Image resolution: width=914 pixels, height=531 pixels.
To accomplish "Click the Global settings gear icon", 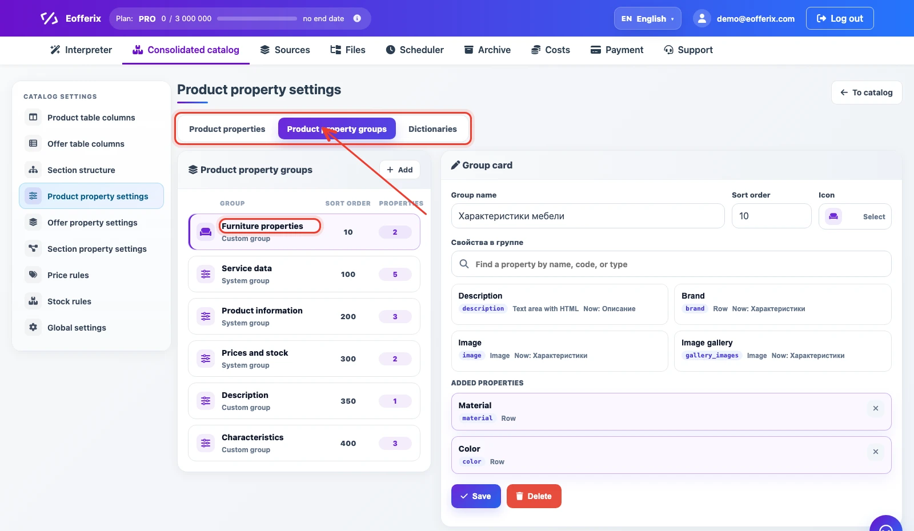I will click(x=33, y=327).
